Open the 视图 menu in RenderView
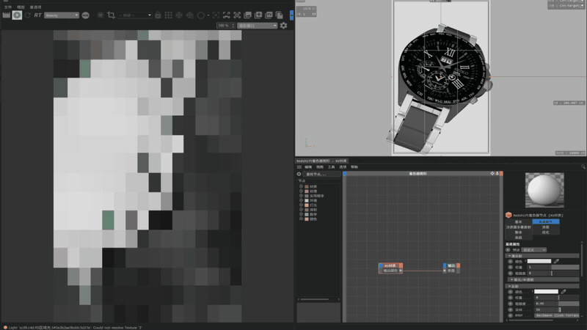Screen dimensions: 587x330 tap(21, 7)
